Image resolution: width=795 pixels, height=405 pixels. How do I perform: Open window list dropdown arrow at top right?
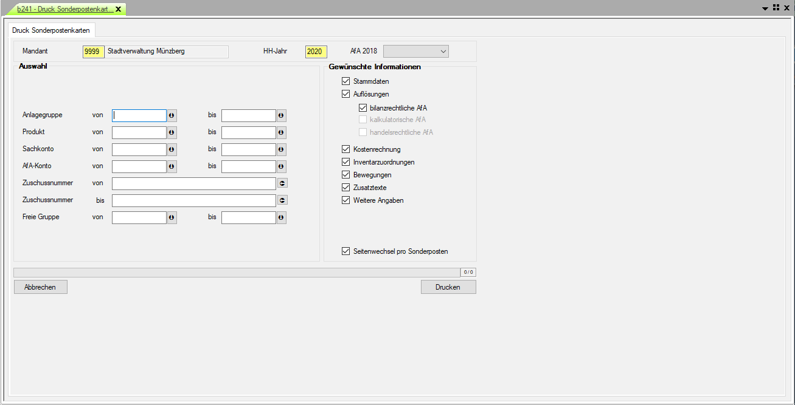(765, 8)
